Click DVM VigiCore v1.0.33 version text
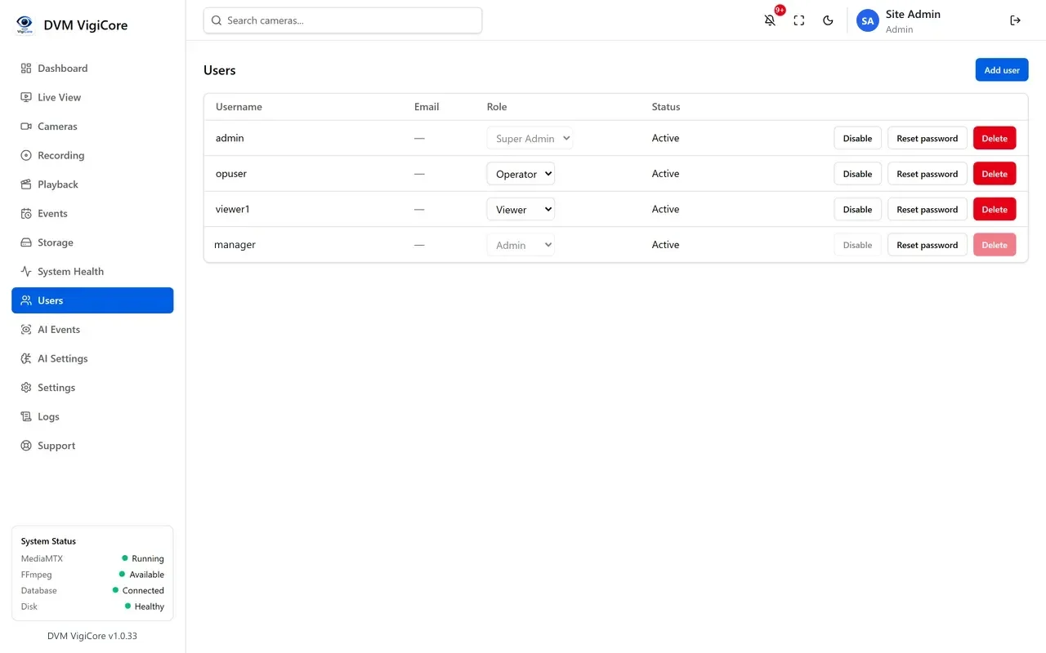1046x653 pixels. (x=92, y=636)
